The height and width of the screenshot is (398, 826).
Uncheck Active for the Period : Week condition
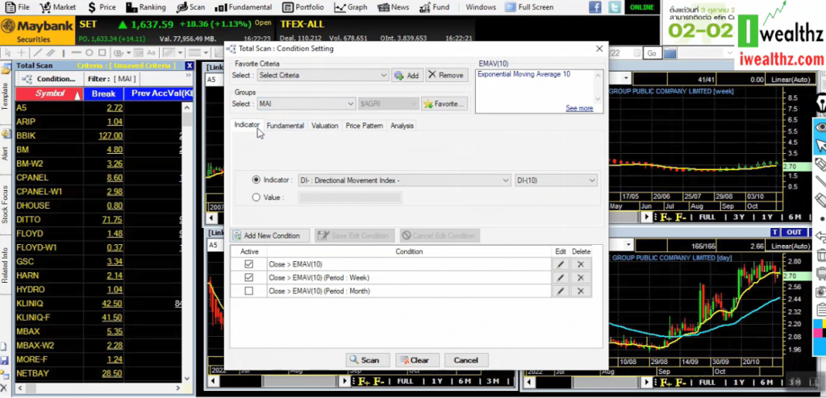(x=248, y=277)
